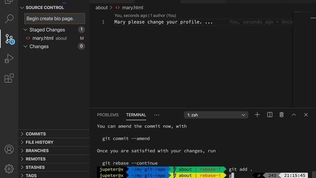Click the Staged Changes count badge
This screenshot has width=316, height=178.
click(x=81, y=30)
